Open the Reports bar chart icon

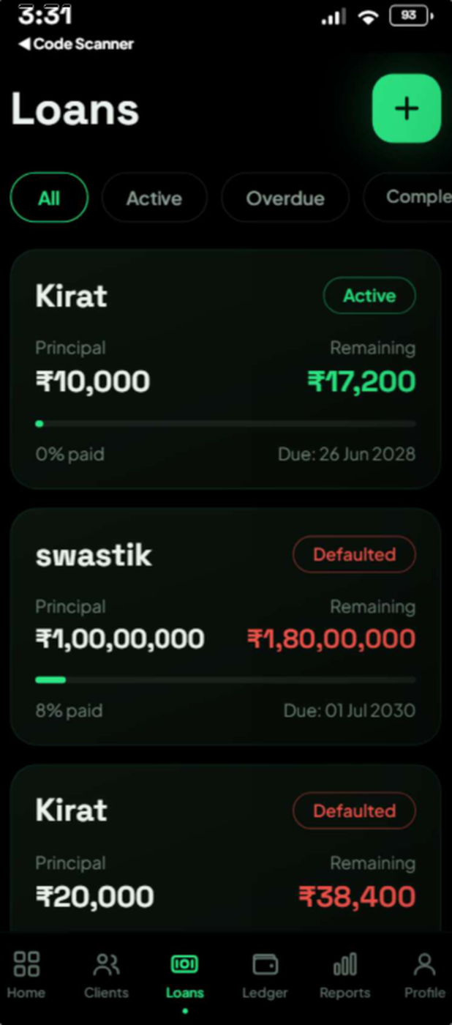[x=344, y=964]
